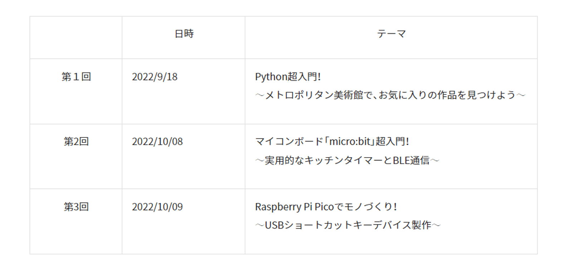Click the date 2022/9/18

[x=155, y=77]
